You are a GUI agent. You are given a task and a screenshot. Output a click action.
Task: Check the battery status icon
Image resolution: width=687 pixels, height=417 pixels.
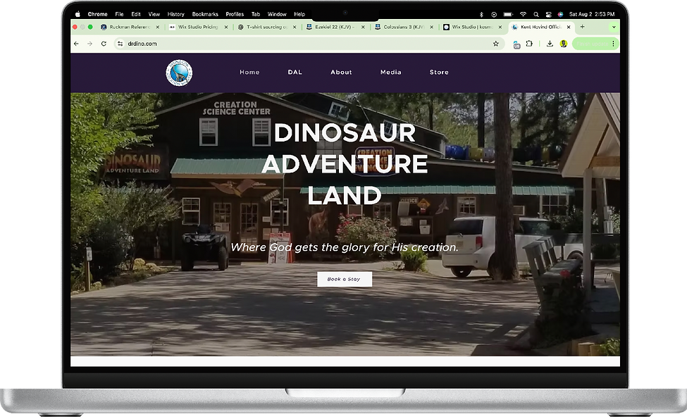coord(508,14)
